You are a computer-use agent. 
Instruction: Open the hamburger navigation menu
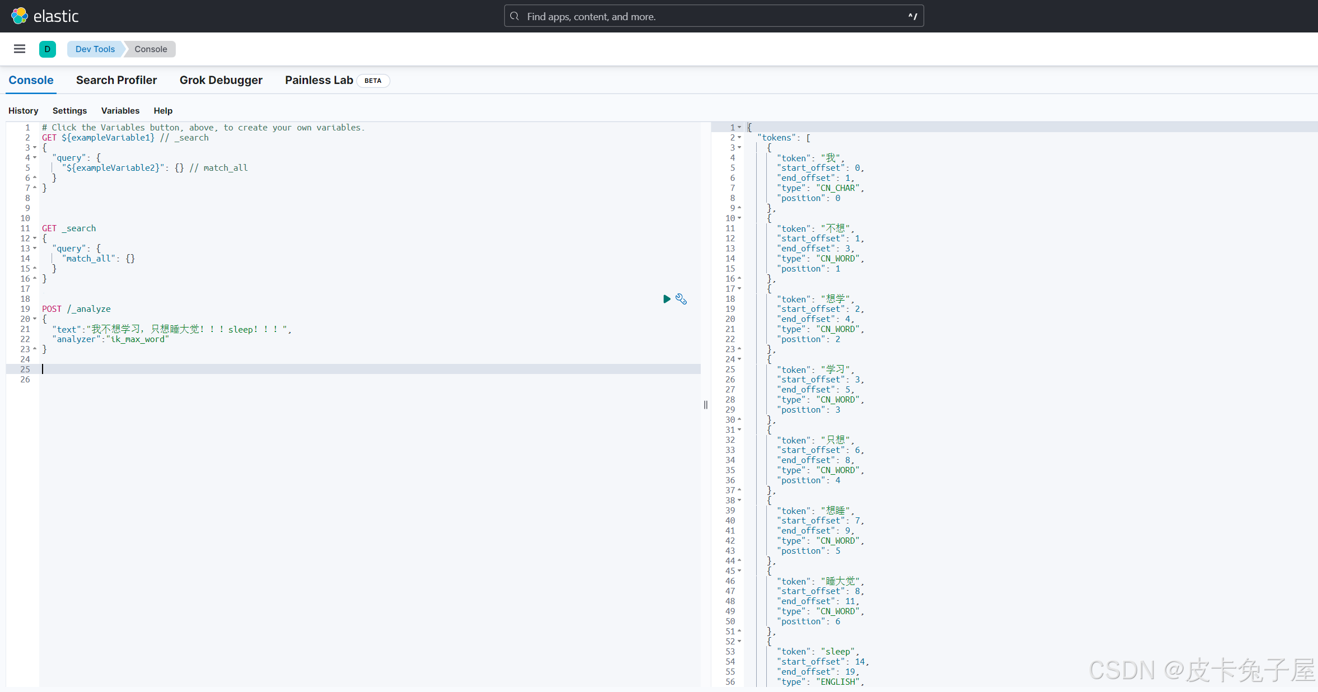click(x=20, y=49)
